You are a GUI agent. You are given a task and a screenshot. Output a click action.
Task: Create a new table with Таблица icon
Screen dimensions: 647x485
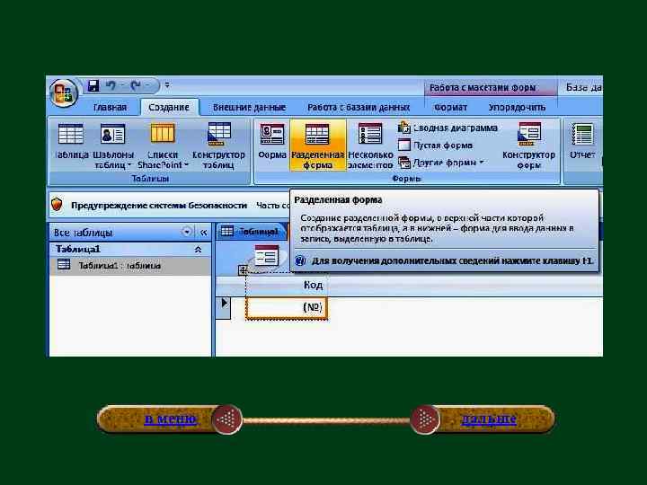coord(71,141)
